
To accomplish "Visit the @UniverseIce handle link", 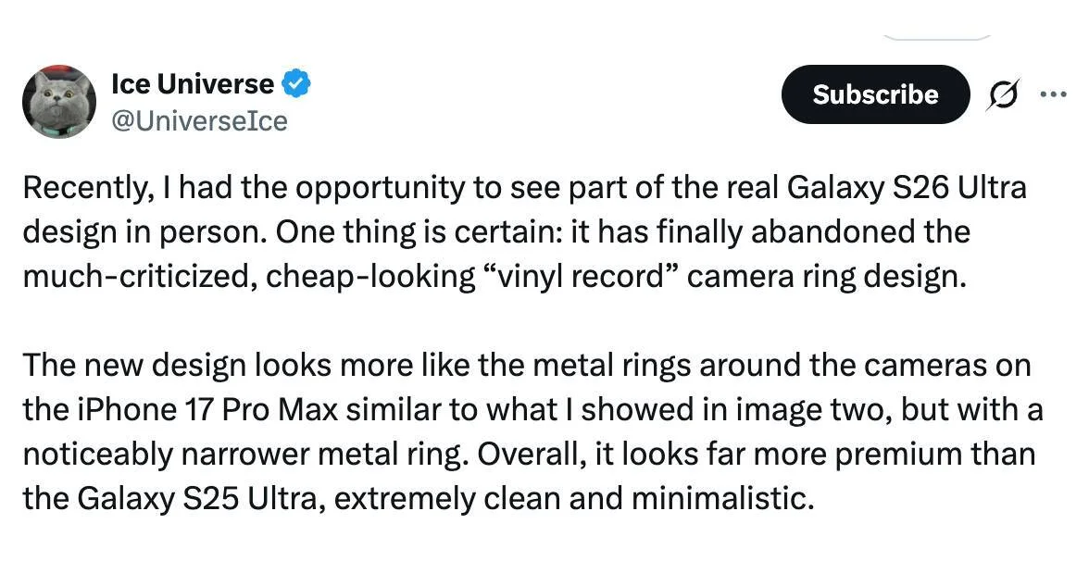I will click(199, 120).
